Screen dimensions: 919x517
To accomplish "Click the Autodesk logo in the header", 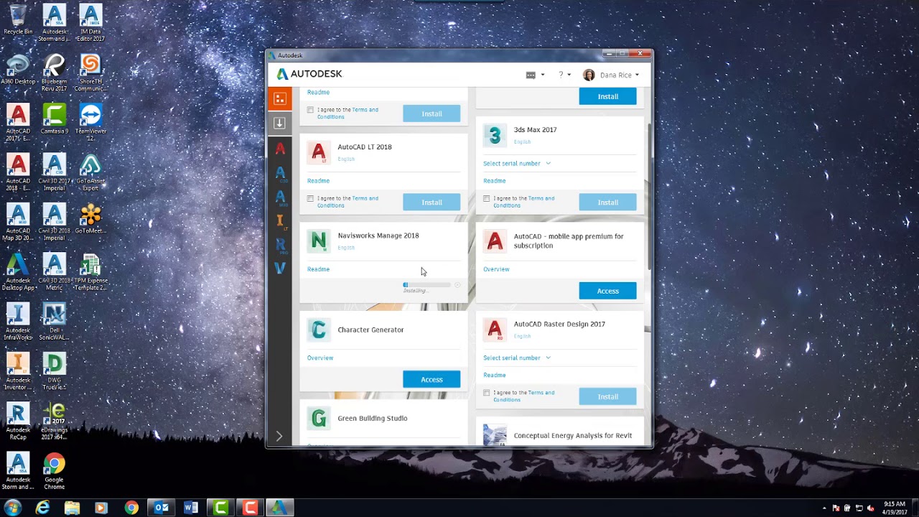I will (x=309, y=74).
